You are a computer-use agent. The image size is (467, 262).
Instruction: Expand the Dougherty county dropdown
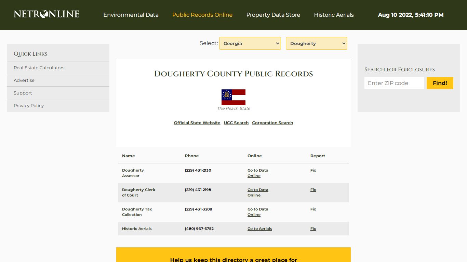(317, 43)
